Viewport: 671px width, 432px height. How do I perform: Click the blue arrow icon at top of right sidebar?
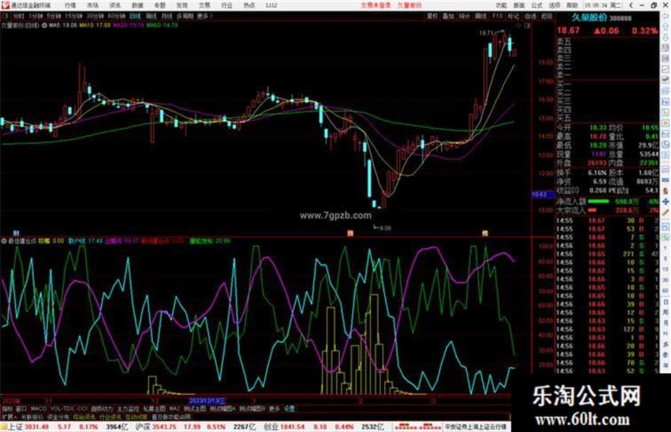pyautogui.click(x=665, y=15)
